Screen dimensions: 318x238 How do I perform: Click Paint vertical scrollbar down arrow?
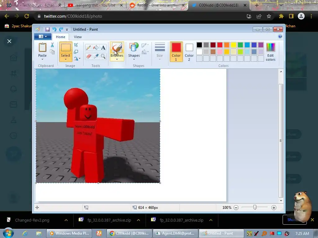(x=281, y=201)
